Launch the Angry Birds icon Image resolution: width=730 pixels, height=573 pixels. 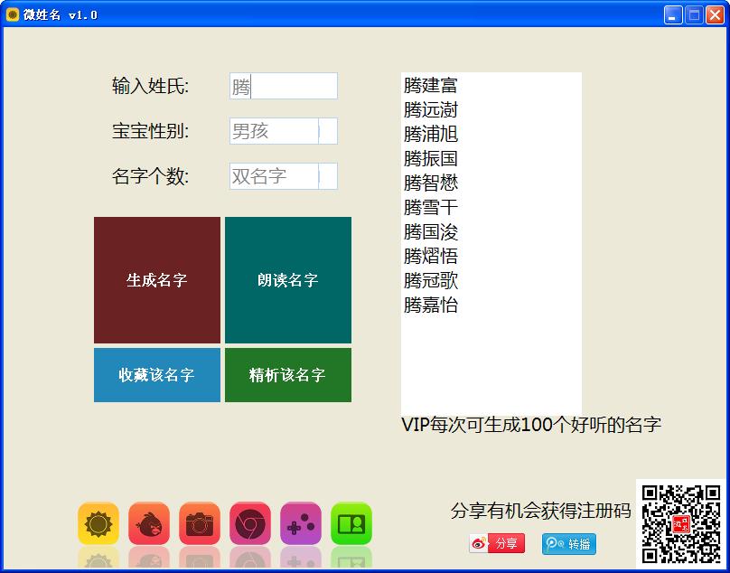(x=149, y=524)
